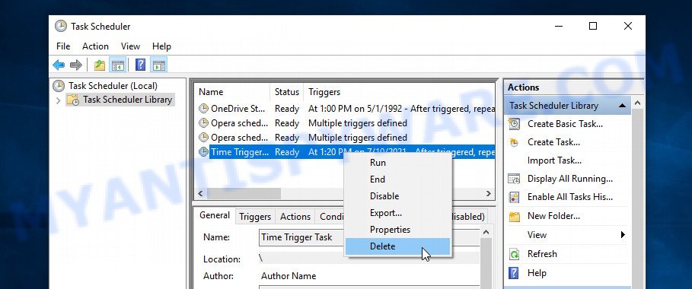
Task: Click the Time Trigger task clock icon
Action: click(203, 152)
